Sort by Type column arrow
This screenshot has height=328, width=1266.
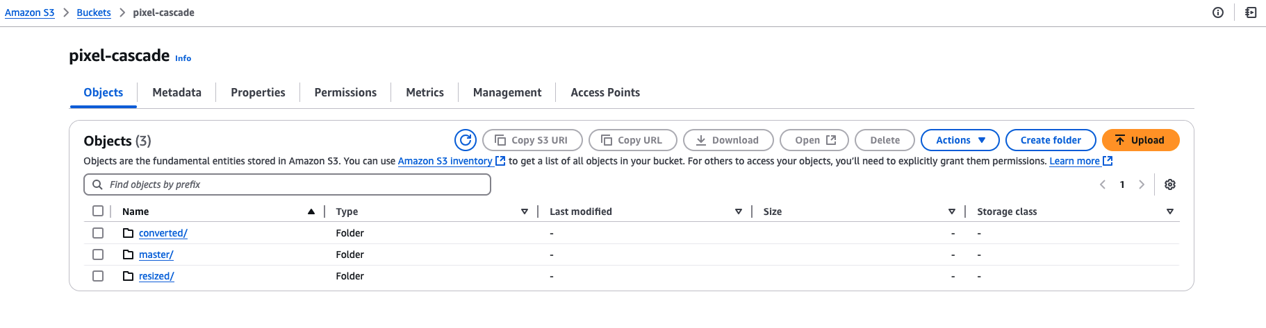[525, 212]
